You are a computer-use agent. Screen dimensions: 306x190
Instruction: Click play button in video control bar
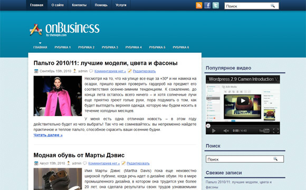tap(214, 131)
